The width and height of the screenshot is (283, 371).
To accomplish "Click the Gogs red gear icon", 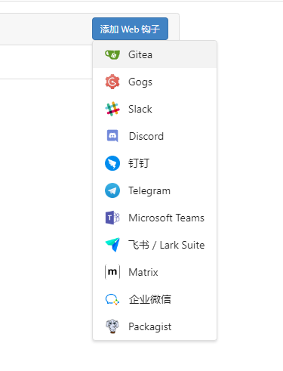I will click(x=112, y=82).
